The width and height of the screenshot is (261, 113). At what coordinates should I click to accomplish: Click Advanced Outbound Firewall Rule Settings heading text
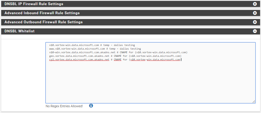(43, 22)
